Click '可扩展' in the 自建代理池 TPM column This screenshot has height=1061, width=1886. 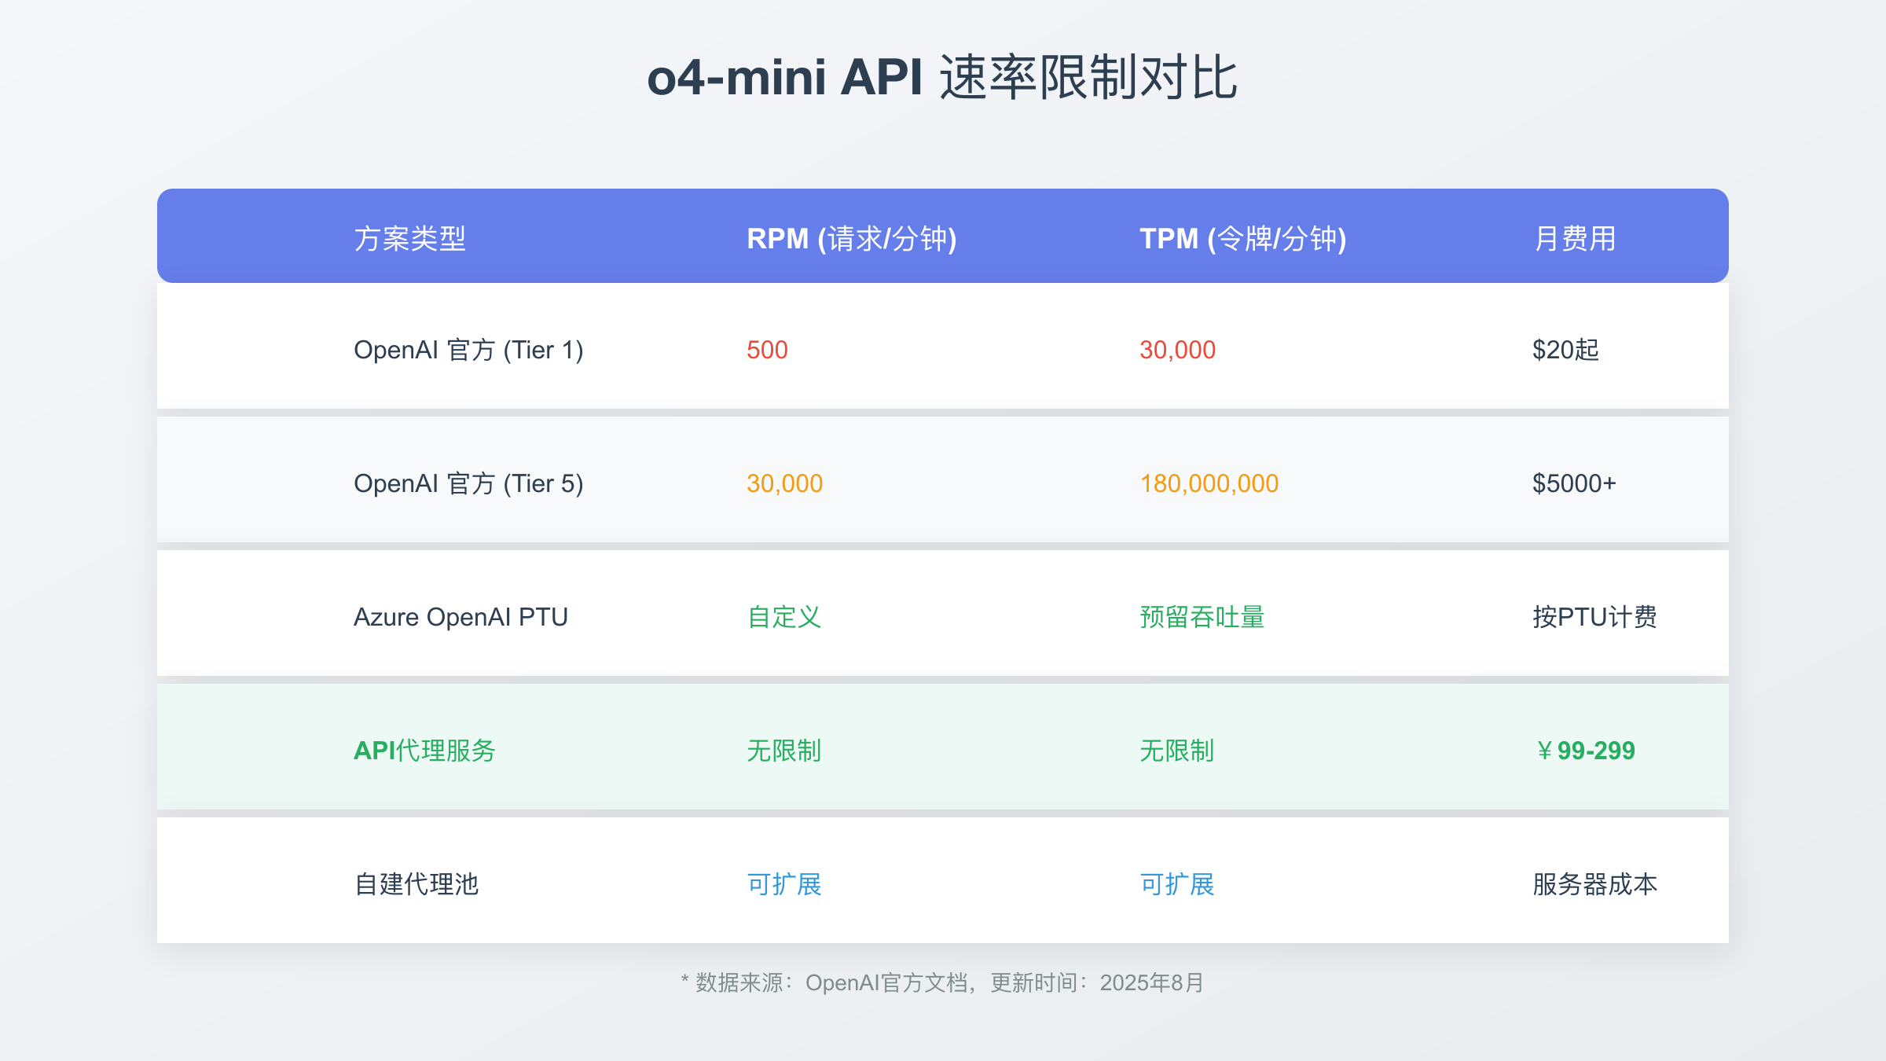pyautogui.click(x=1177, y=884)
